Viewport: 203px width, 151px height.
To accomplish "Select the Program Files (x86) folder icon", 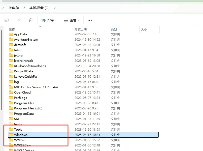I will point(11,108).
